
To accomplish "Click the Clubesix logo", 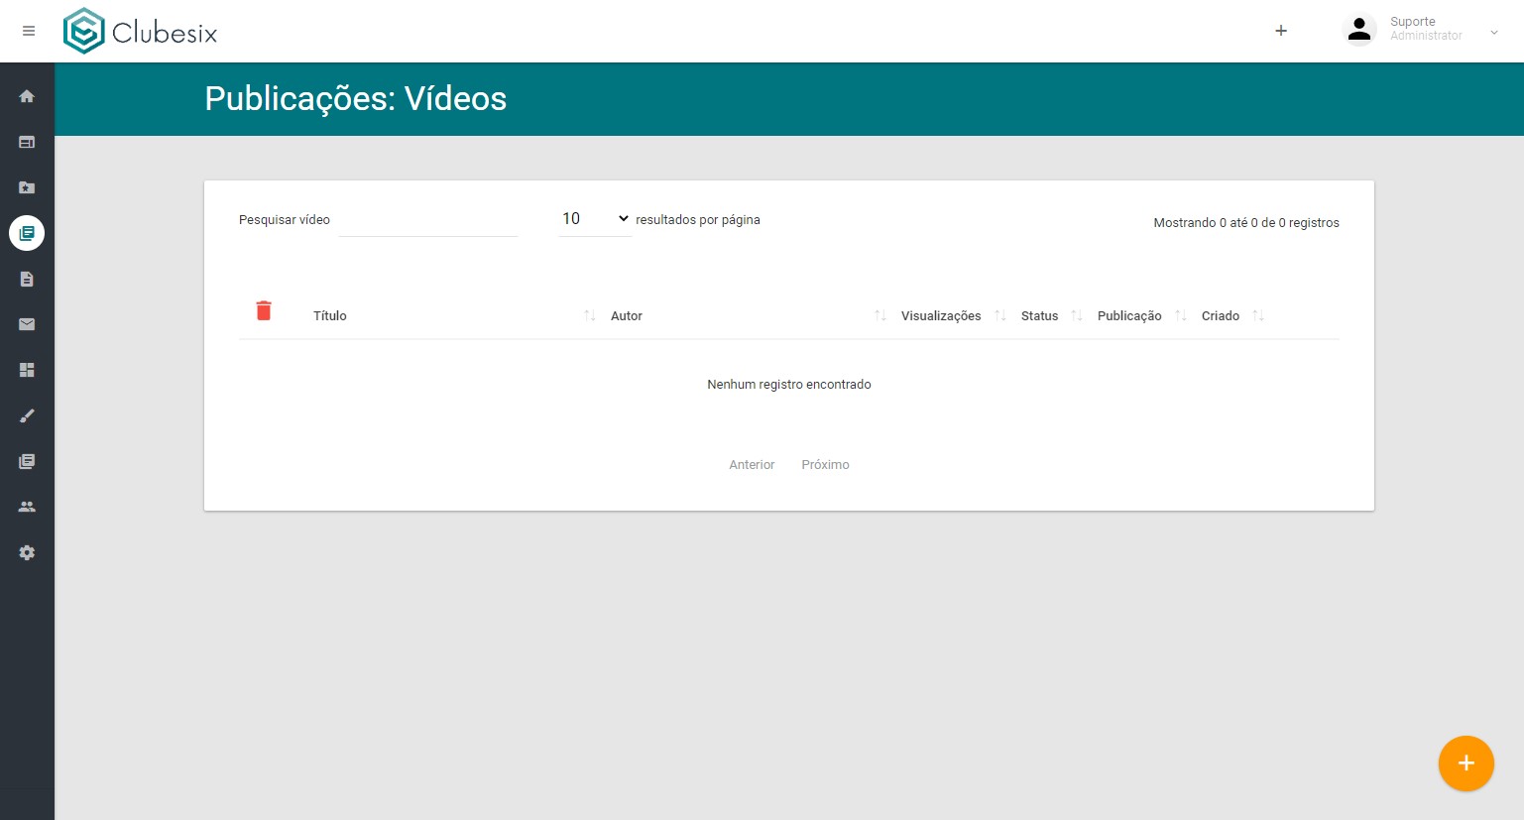I will [140, 31].
